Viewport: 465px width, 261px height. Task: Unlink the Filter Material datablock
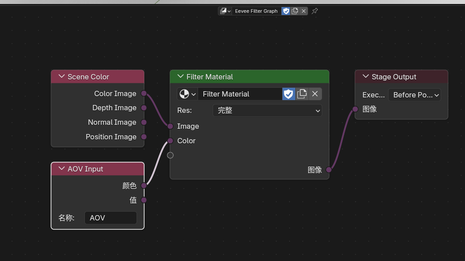tap(315, 94)
